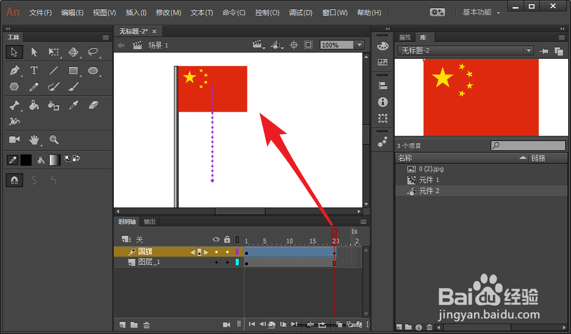
Task: Open the Edit Symbols dropdown
Action: 277,45
